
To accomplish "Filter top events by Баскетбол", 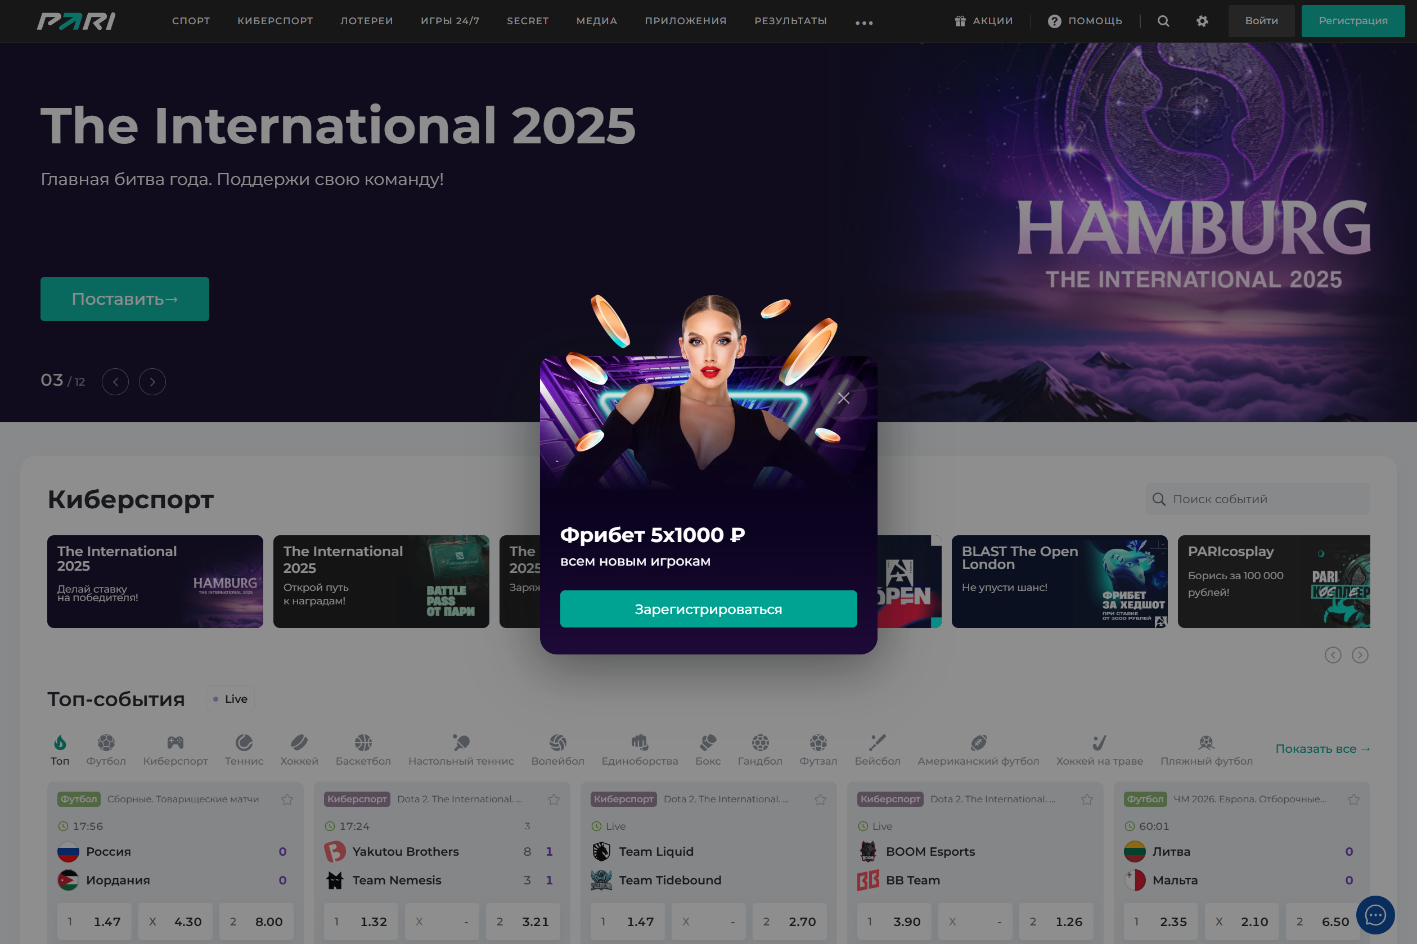I will tap(363, 749).
